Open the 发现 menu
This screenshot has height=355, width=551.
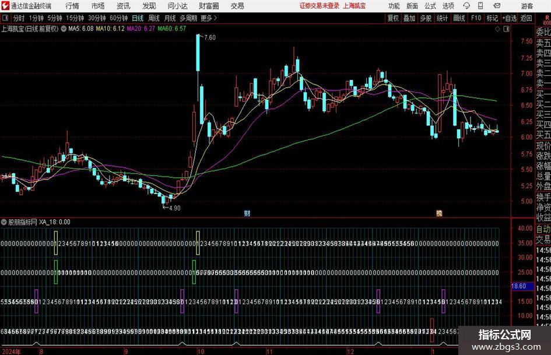coord(149,6)
